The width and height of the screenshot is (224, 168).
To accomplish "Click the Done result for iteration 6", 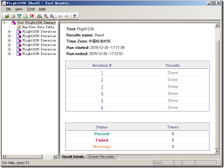I will tap(173, 108).
